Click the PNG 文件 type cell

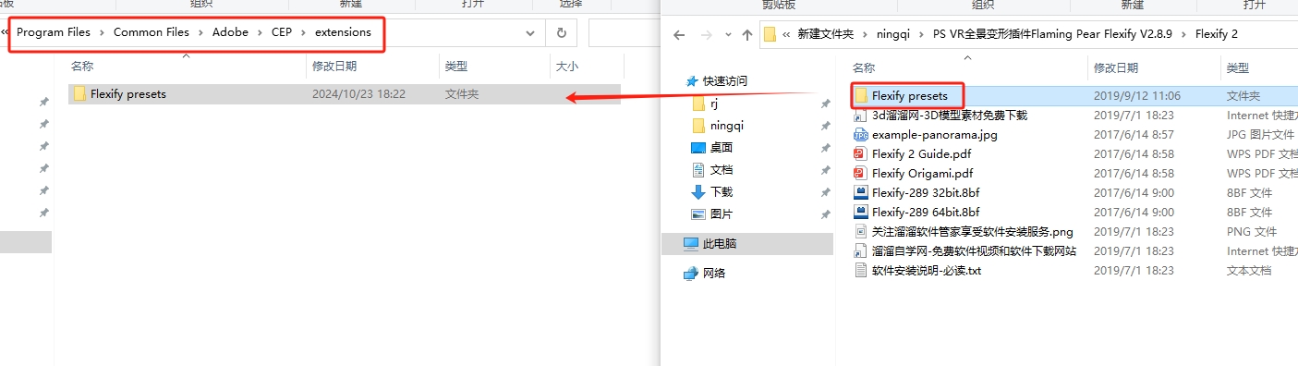[1252, 232]
